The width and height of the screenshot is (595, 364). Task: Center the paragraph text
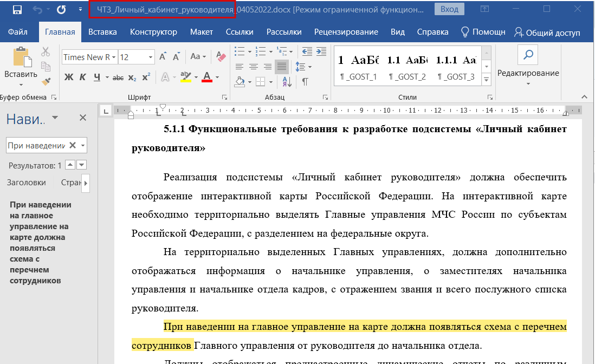254,67
